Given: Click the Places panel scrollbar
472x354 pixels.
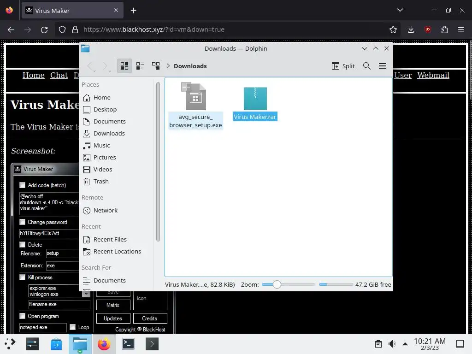Looking at the screenshot, I should point(158,162).
